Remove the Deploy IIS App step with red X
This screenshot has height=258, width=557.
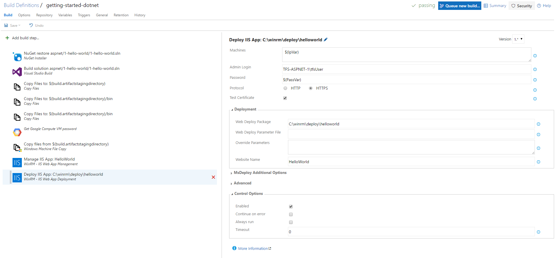[x=213, y=177]
